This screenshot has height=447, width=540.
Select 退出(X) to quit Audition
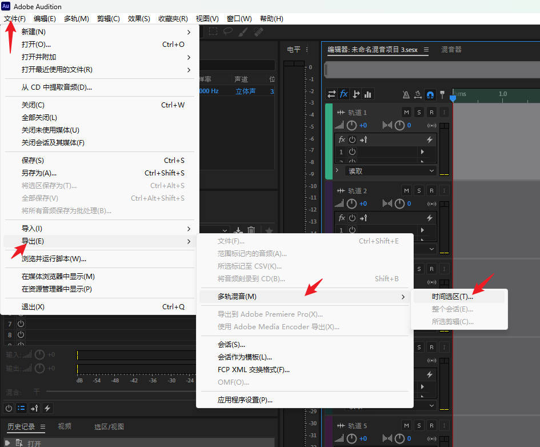click(x=100, y=307)
